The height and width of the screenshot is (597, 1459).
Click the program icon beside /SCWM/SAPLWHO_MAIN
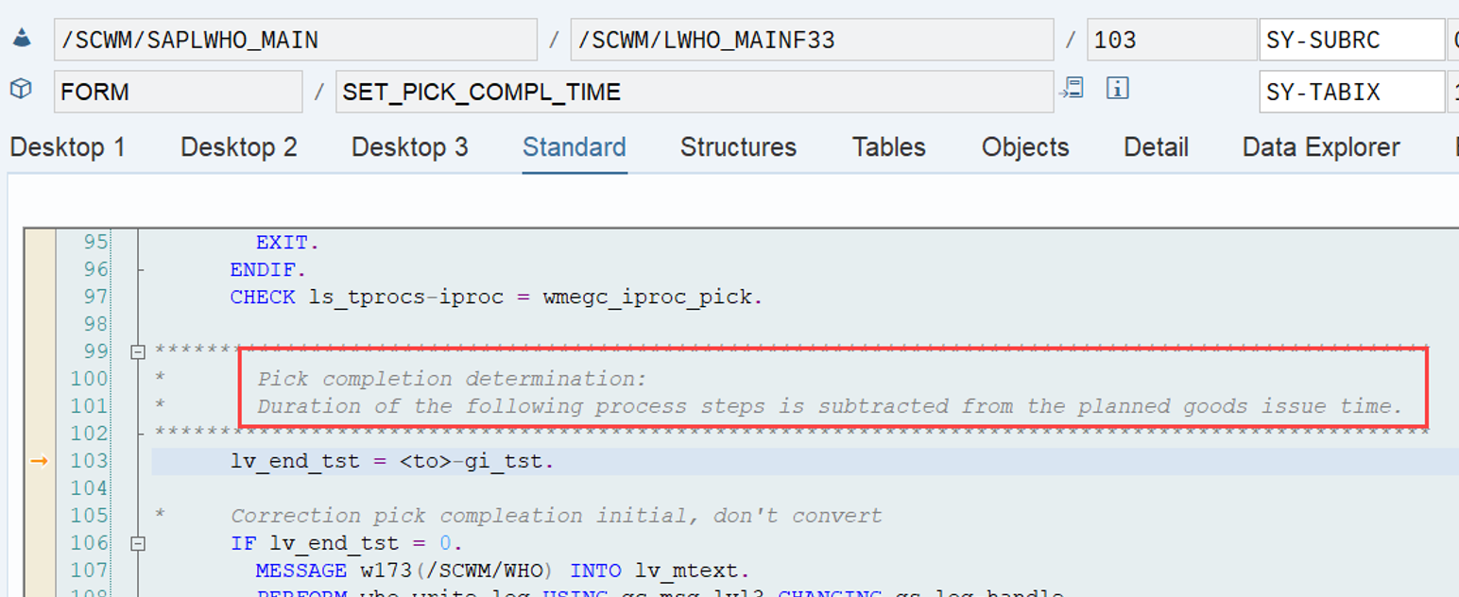click(21, 39)
